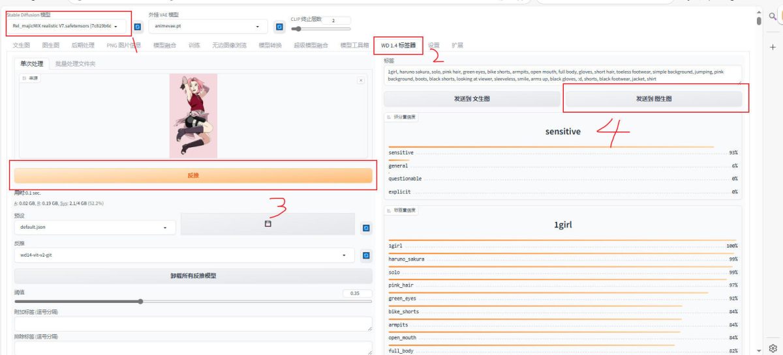Open the Stable Diffusion model dropdown
The width and height of the screenshot is (783, 355).
pos(69,26)
